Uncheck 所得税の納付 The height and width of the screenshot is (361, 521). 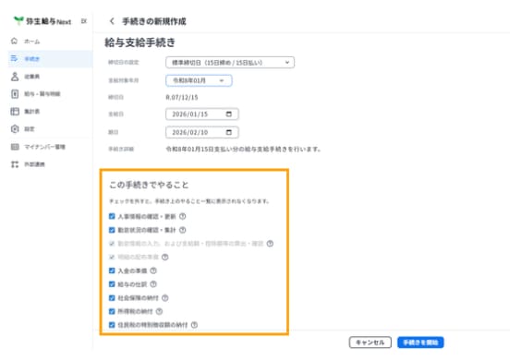112,311
